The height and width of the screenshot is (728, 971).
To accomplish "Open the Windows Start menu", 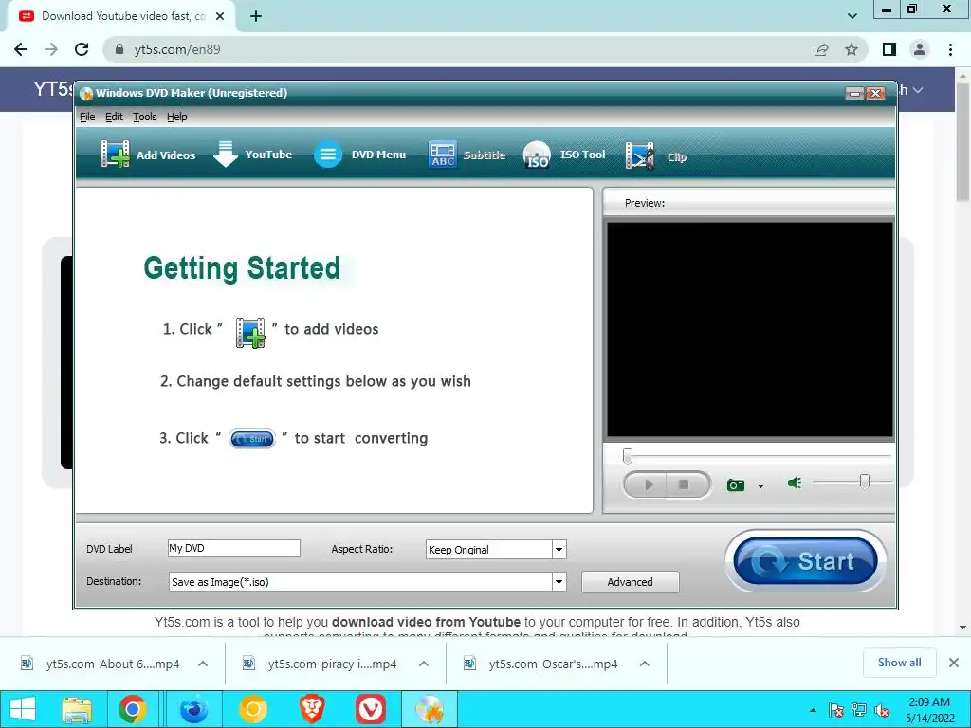I will click(x=23, y=709).
